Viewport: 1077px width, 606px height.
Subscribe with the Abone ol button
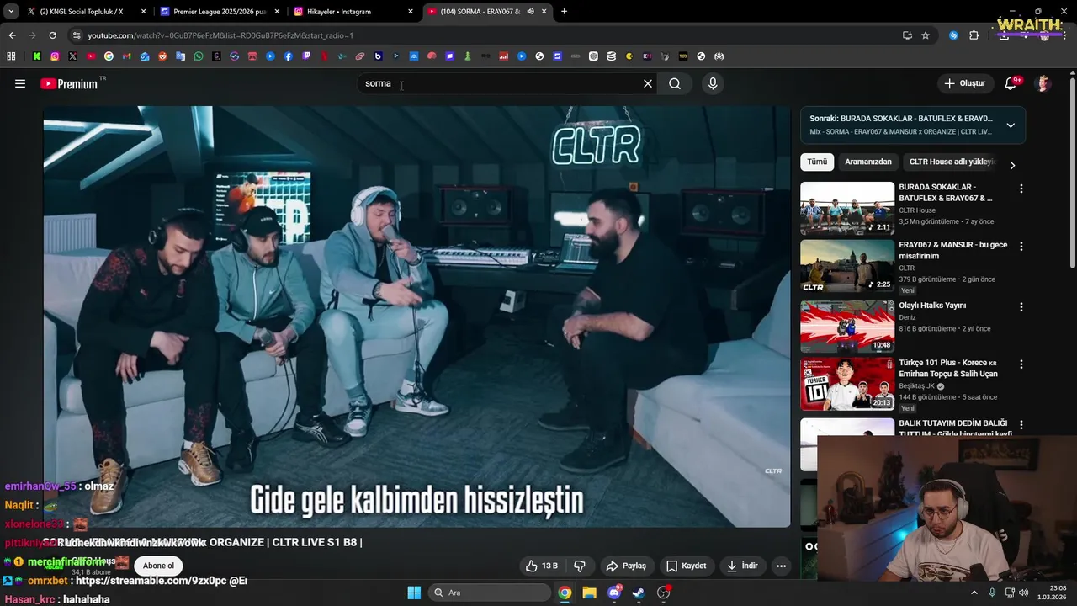pyautogui.click(x=158, y=566)
